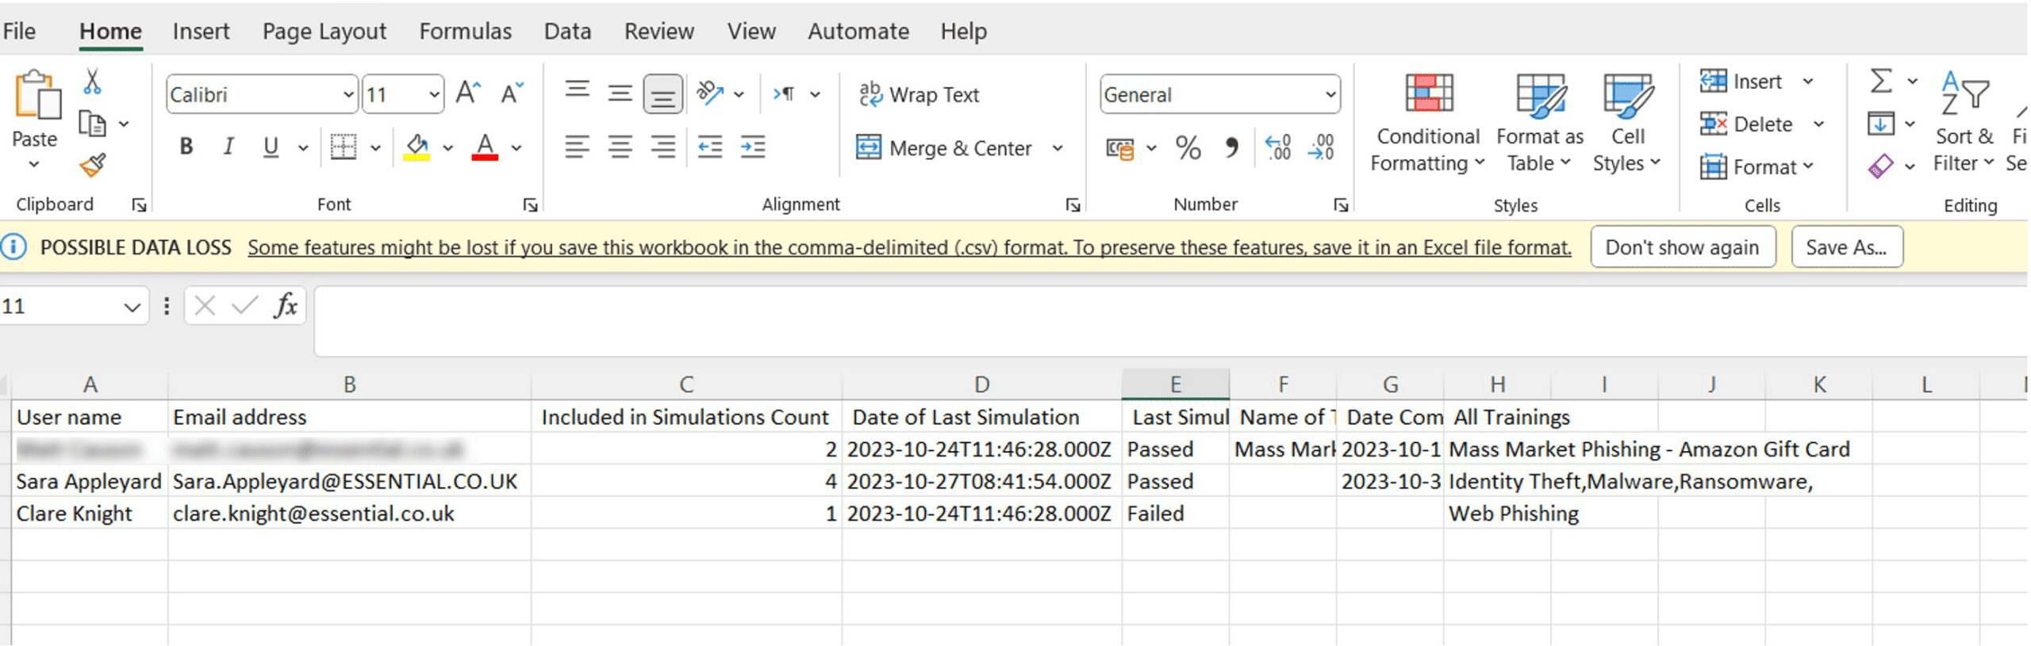Open the Page Layout tab

(324, 31)
